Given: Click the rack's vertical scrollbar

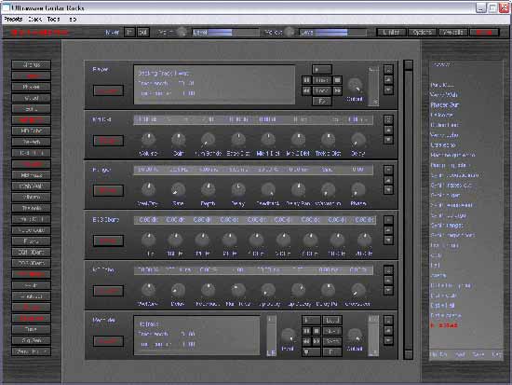Looking at the screenshot, I should click(408, 210).
